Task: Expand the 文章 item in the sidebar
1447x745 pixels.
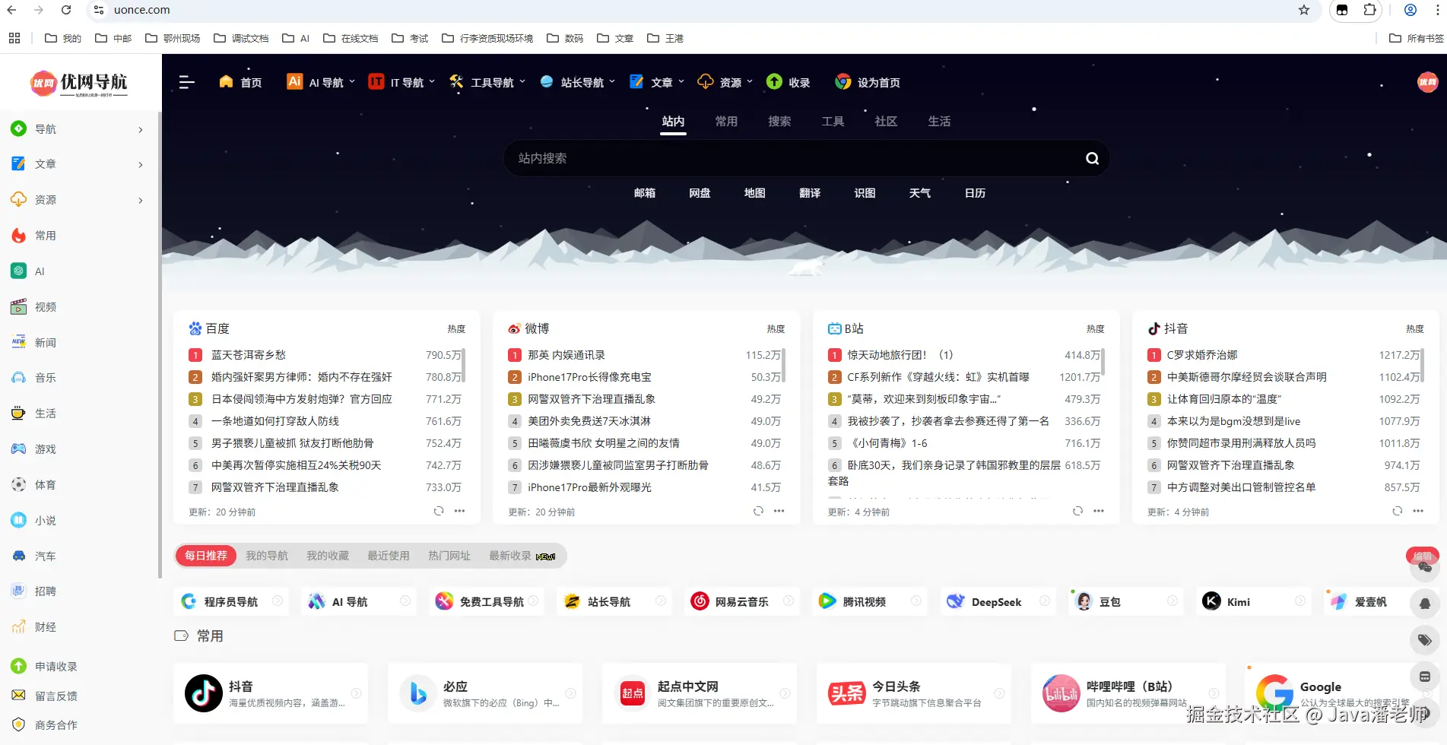Action: pyautogui.click(x=76, y=163)
